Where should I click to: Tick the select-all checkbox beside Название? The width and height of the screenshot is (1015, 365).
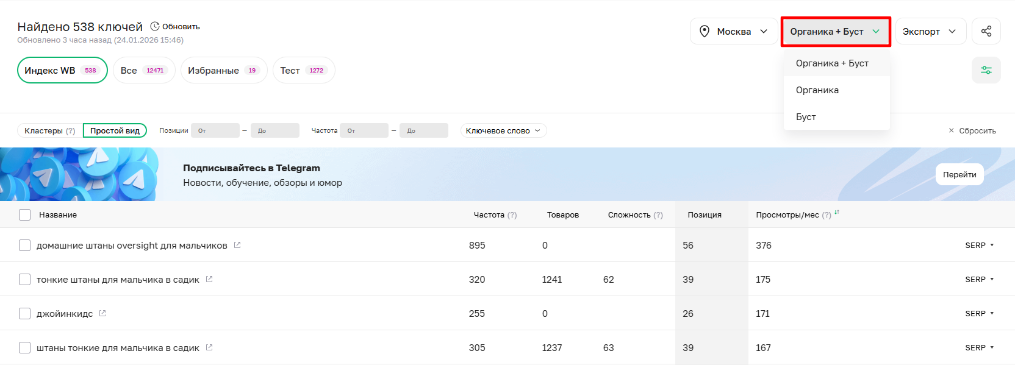24,214
